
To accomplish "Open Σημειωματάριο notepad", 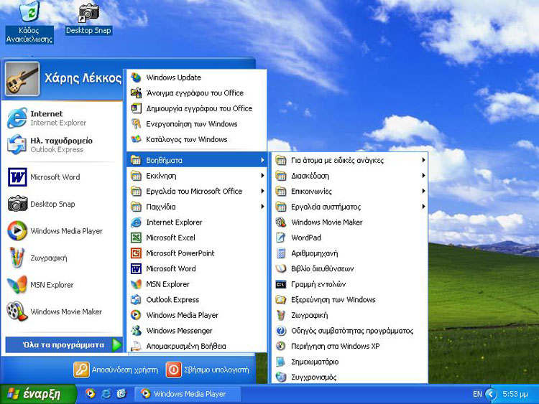I will coord(350,362).
